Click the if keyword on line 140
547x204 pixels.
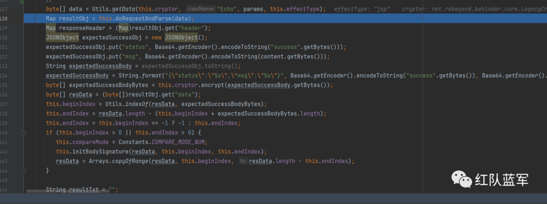49,132
